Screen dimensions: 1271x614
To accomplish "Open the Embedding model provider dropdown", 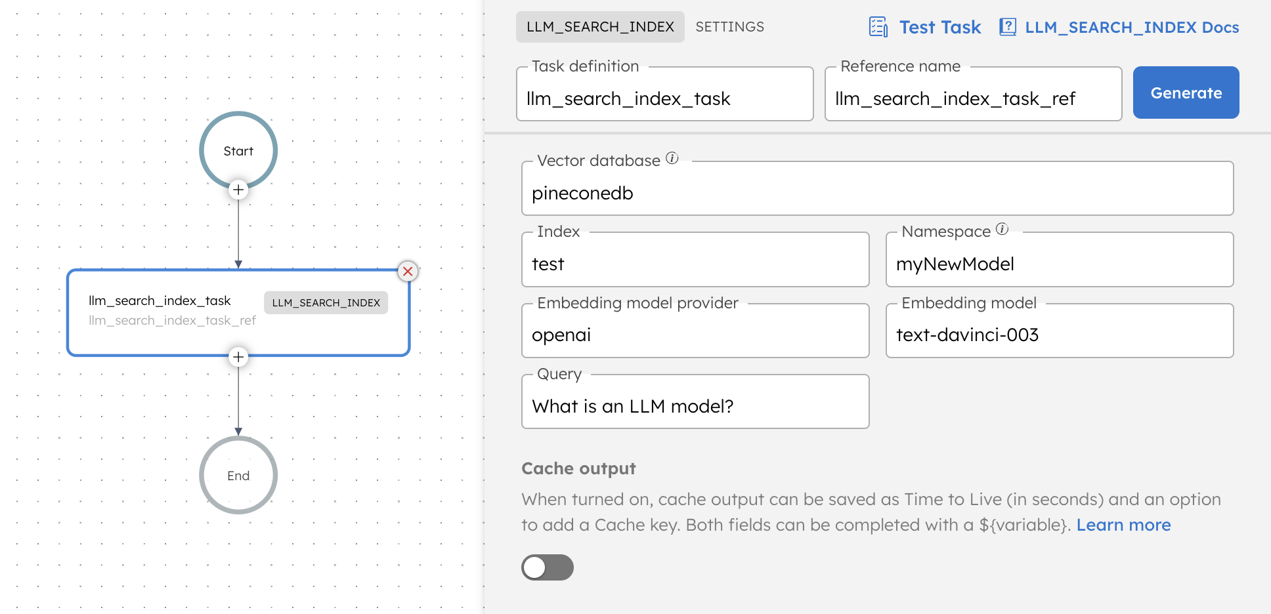I will click(x=695, y=331).
